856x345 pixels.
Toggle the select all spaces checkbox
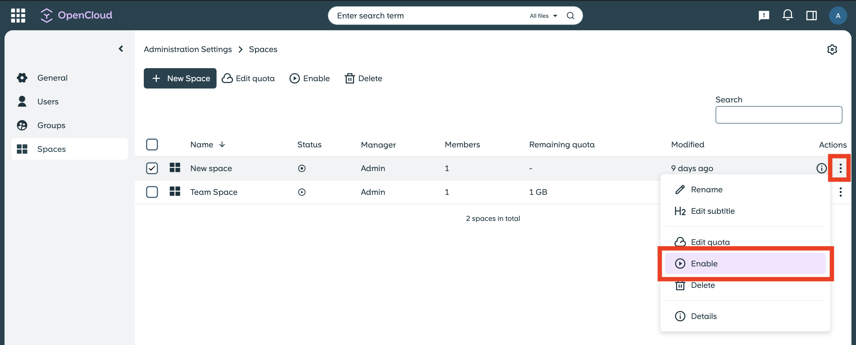pos(152,145)
